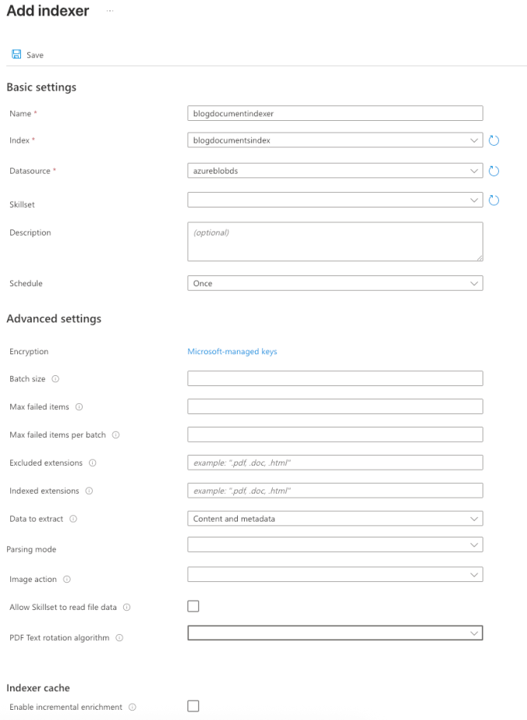Click info icon beside PDF Text rotation algorithm
The width and height of the screenshot is (527, 720).
pyautogui.click(x=119, y=638)
